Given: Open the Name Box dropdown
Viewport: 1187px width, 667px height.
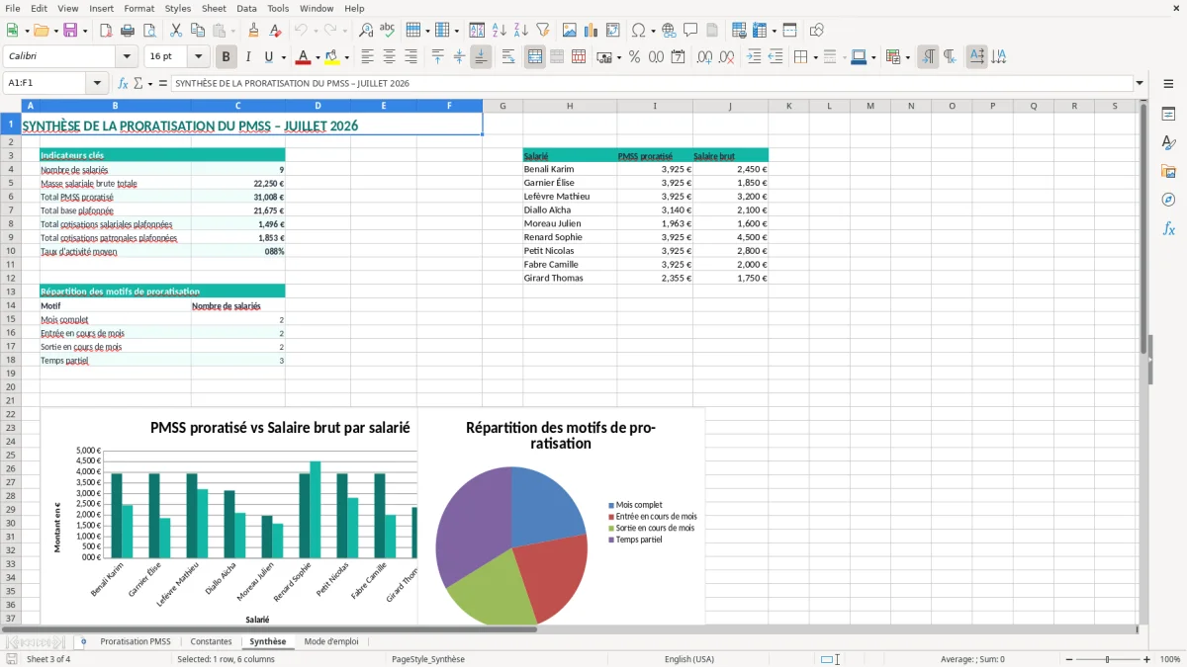Looking at the screenshot, I should pyautogui.click(x=97, y=84).
